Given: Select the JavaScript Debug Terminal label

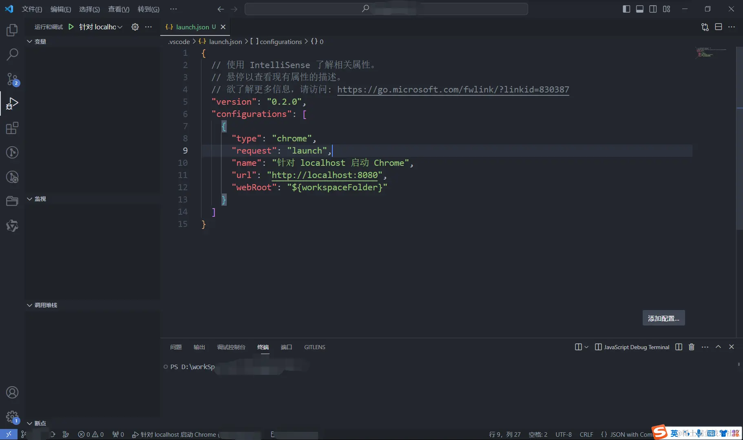Looking at the screenshot, I should coord(637,347).
